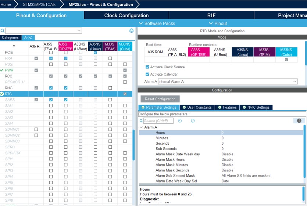Viewport: 307px width, 206px height.
Task: Select the Parameter Settings tab
Action: pos(159,107)
